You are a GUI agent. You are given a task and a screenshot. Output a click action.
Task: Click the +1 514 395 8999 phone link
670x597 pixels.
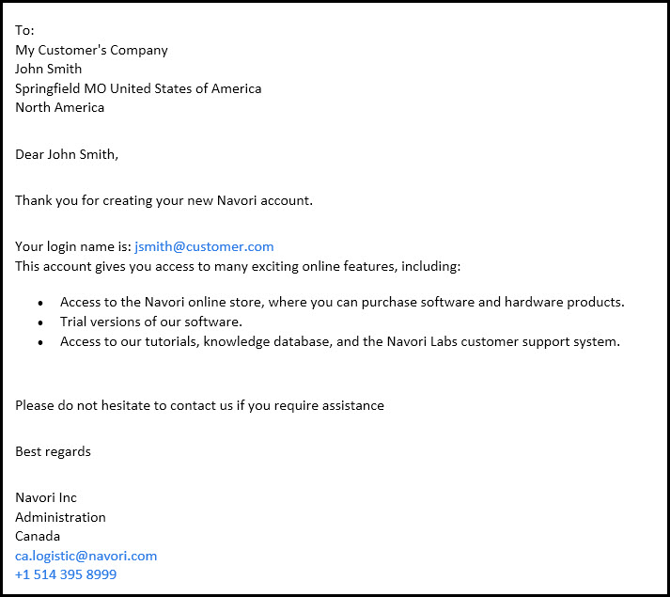pyautogui.click(x=66, y=574)
